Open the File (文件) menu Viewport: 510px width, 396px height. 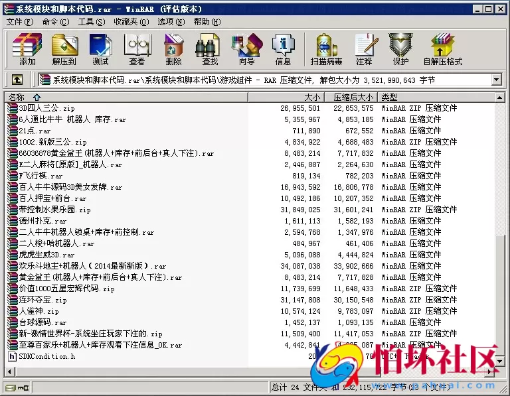[x=20, y=22]
